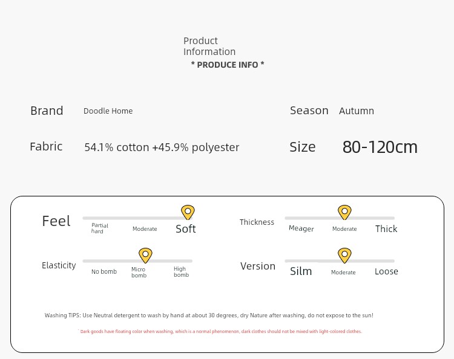454x359 pixels.
Task: Click the Loose version label
Action: pos(386,272)
